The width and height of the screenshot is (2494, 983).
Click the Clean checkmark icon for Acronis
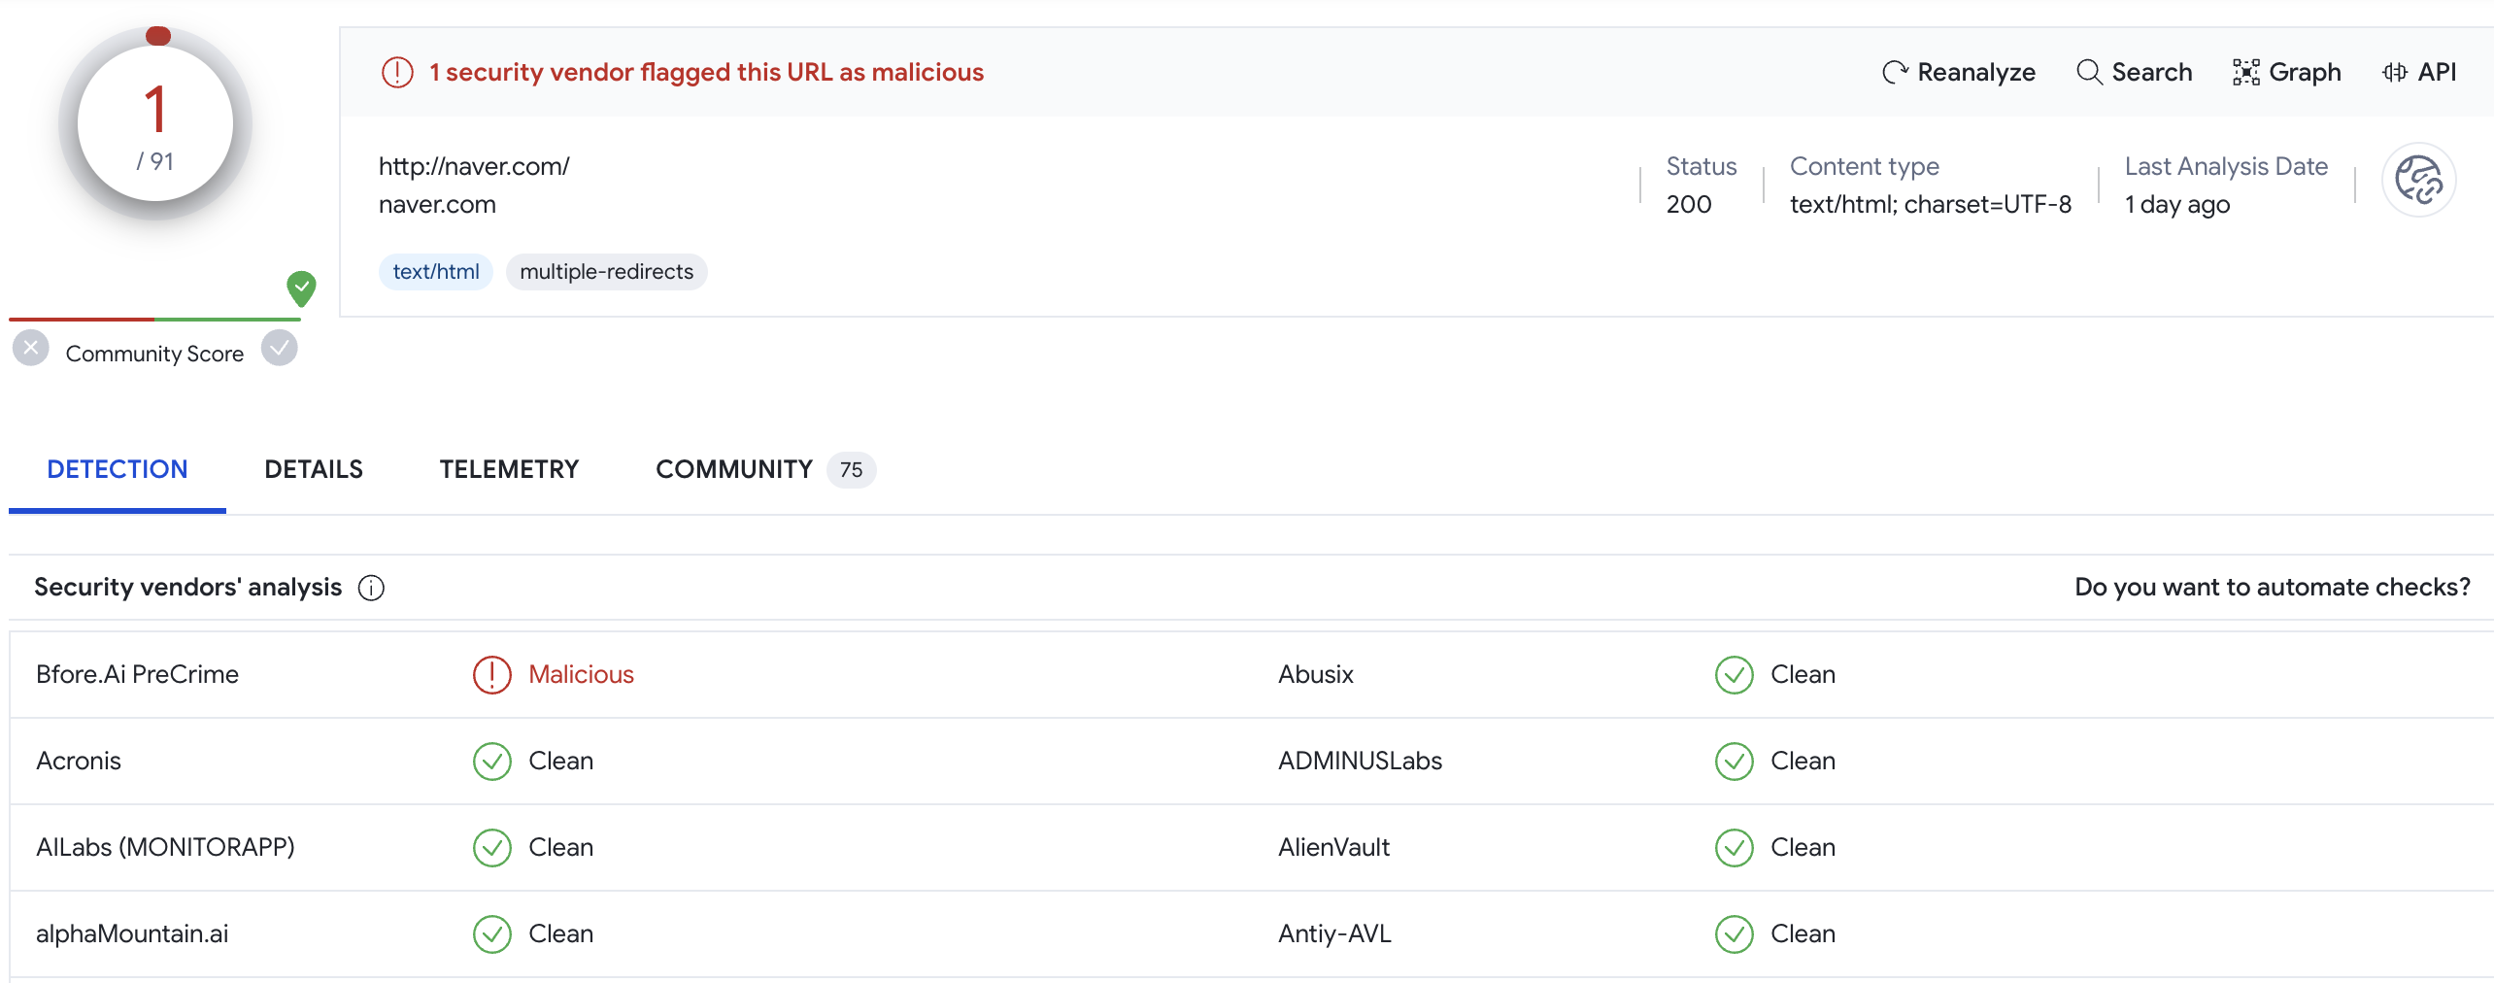coord(492,762)
